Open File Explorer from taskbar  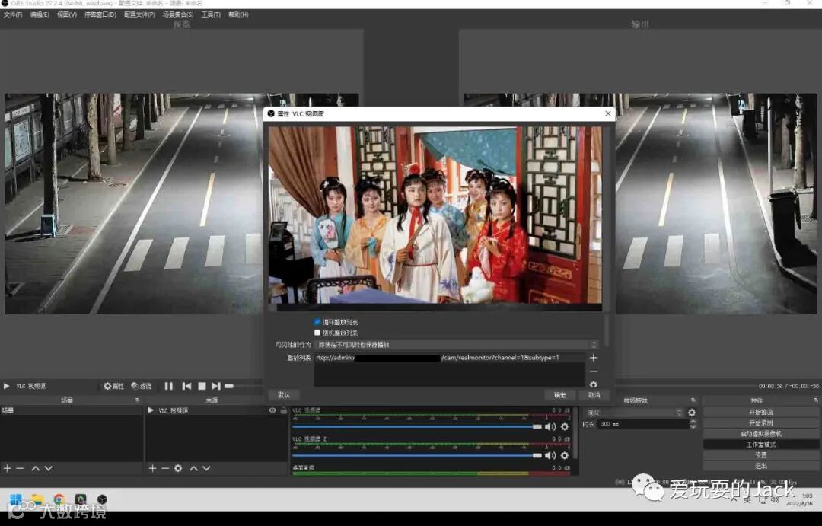[x=37, y=499]
